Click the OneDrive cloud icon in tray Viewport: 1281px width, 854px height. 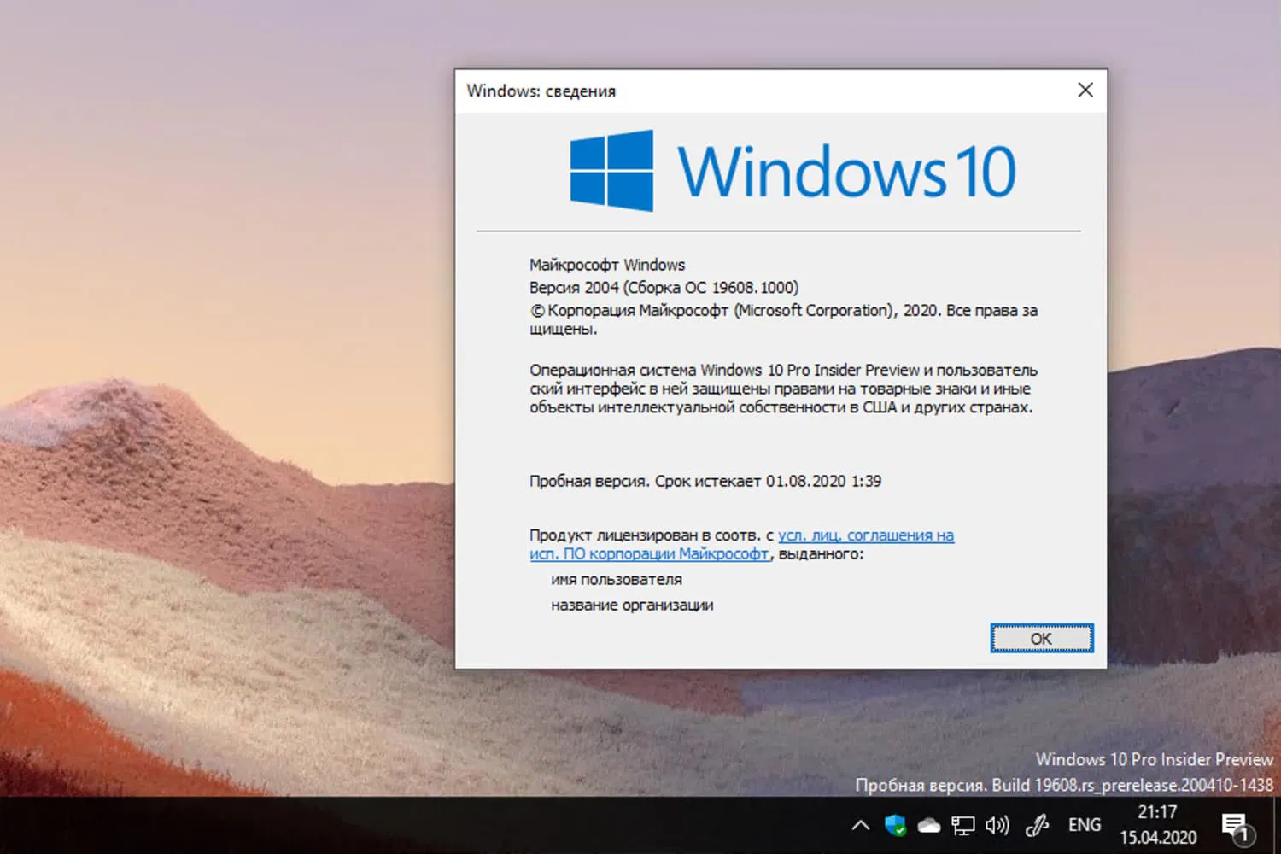pos(929,824)
